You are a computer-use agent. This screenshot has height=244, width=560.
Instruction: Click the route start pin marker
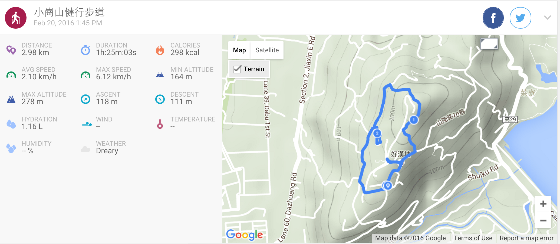(388, 185)
